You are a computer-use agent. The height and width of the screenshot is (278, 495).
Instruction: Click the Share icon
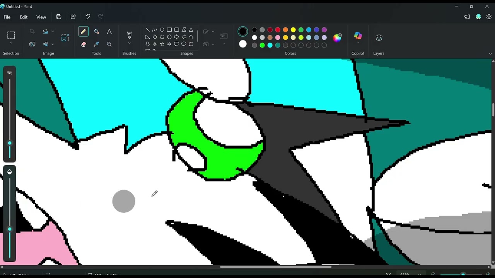pyautogui.click(x=73, y=17)
